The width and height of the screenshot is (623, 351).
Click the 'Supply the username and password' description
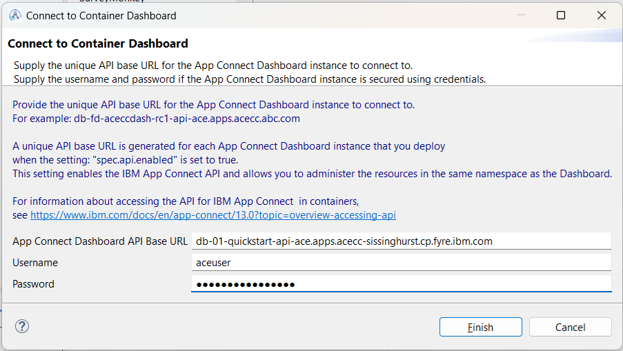(x=250, y=79)
